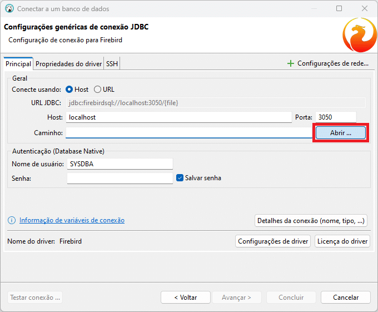The height and width of the screenshot is (312, 378).
Task: Click the Avançar > button
Action: click(x=236, y=298)
